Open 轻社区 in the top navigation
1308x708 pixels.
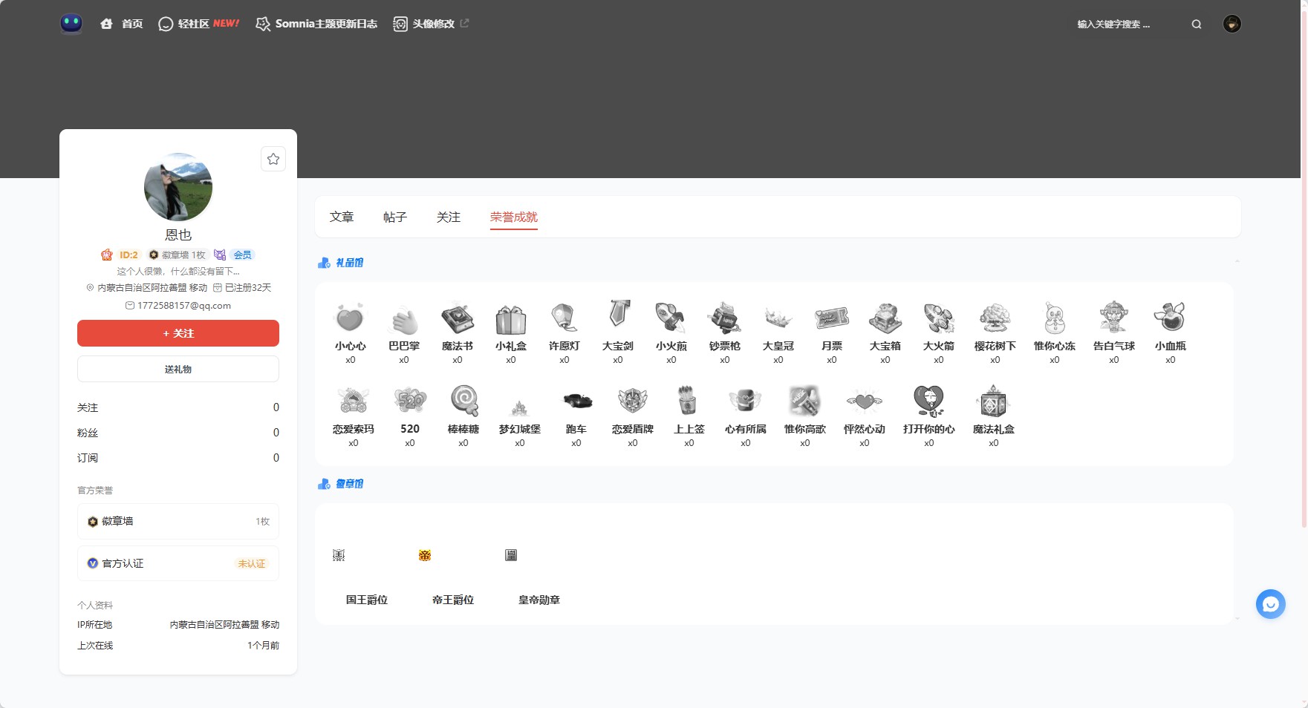click(x=199, y=24)
